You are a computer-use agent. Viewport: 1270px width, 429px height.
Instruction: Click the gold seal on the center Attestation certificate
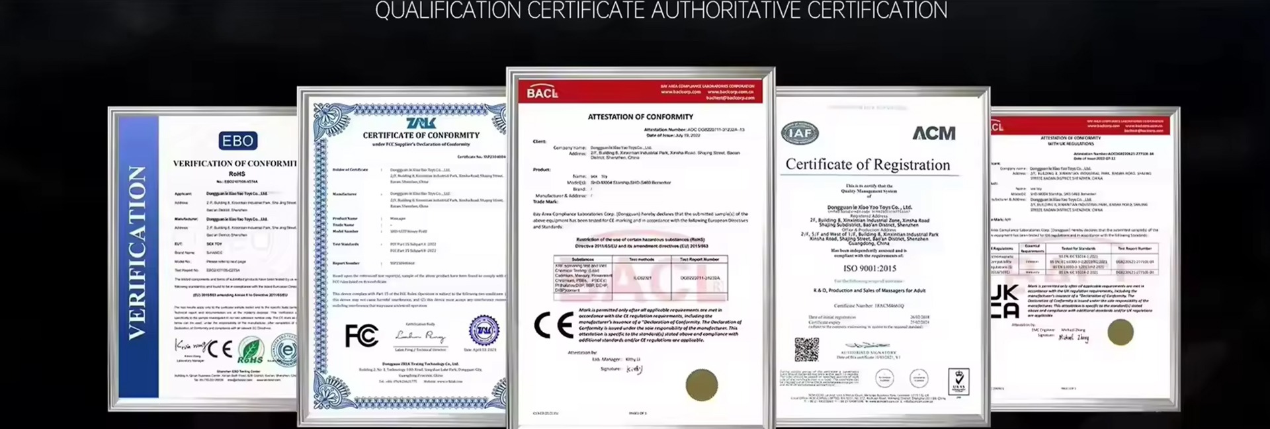(x=701, y=385)
